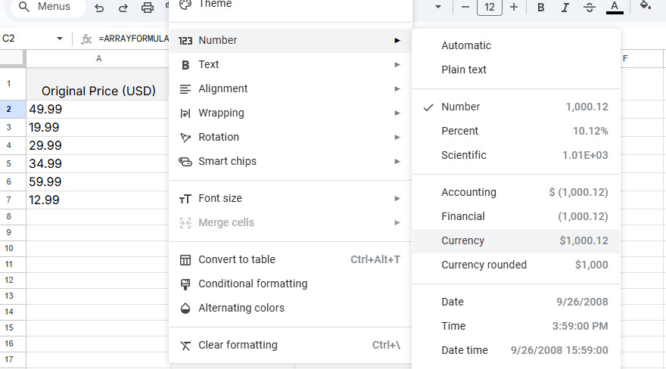666x369 pixels.
Task: Click the Undo arrow icon
Action: tap(99, 8)
